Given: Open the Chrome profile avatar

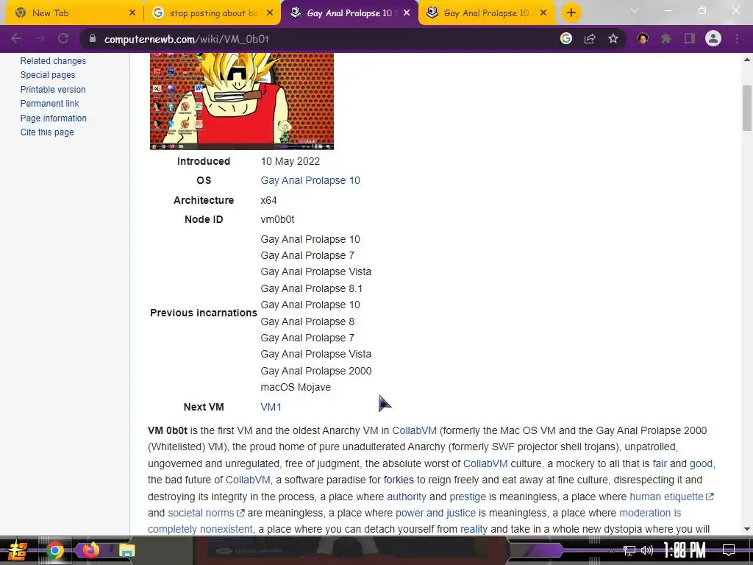Looking at the screenshot, I should point(713,38).
